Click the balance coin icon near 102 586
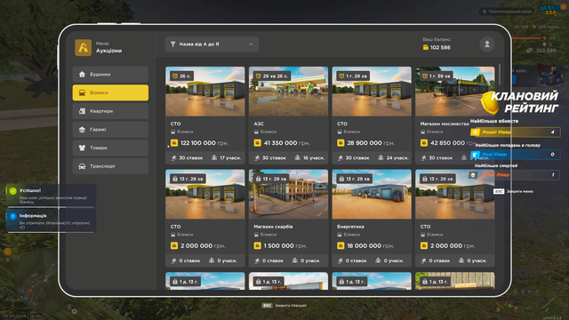569x320 pixels. click(x=426, y=47)
